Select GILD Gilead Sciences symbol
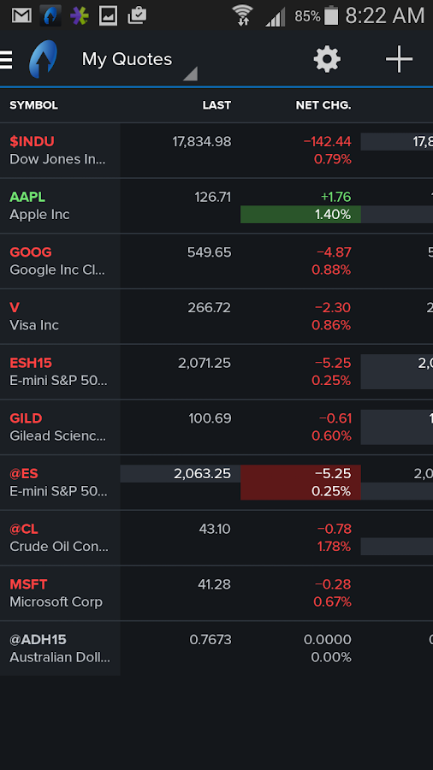Image resolution: width=433 pixels, height=770 pixels. pos(60,427)
